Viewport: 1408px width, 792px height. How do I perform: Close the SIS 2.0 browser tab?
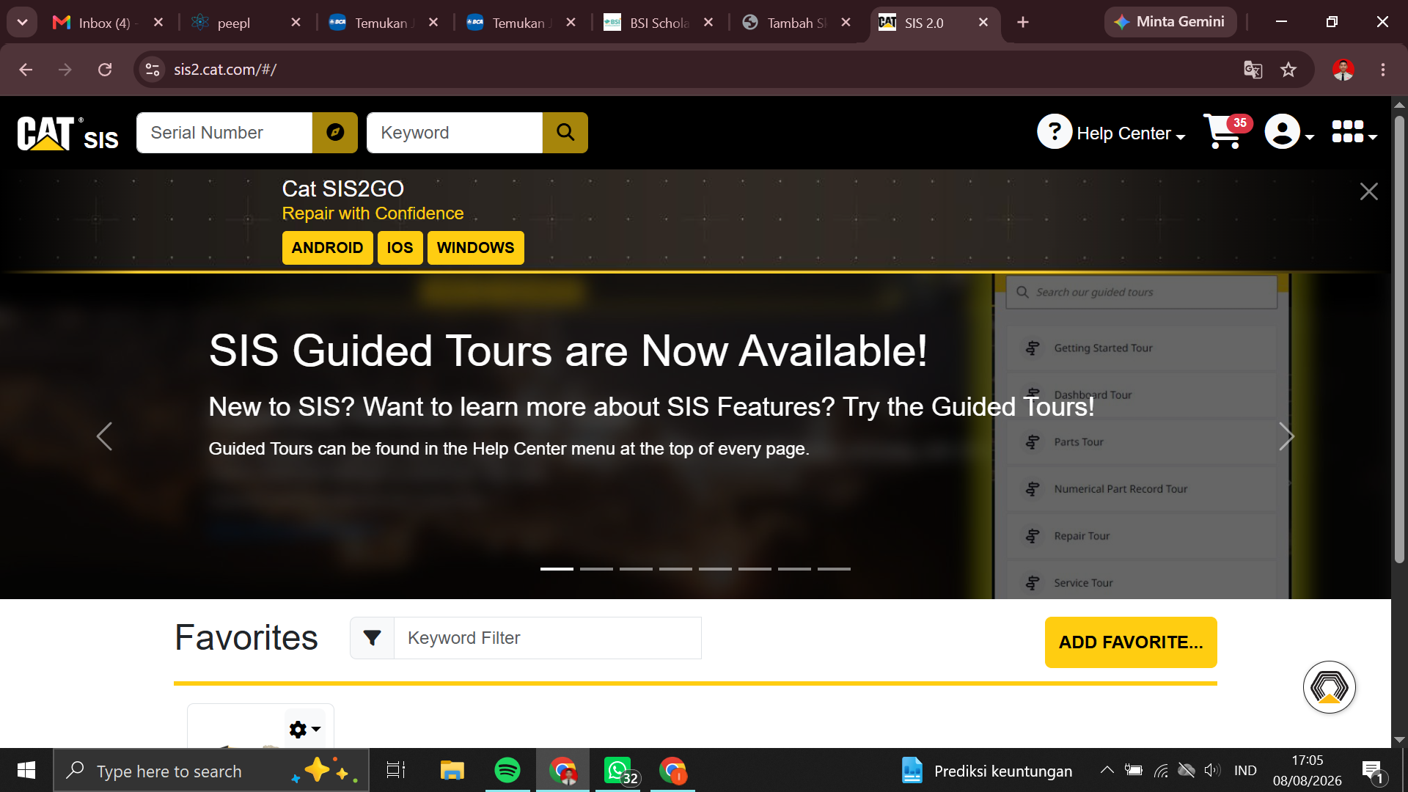coord(983,23)
